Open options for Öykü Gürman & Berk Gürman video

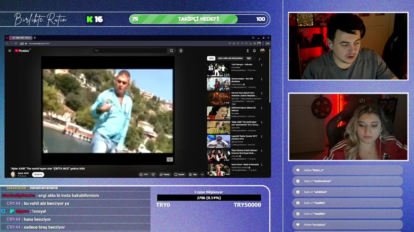point(262,150)
